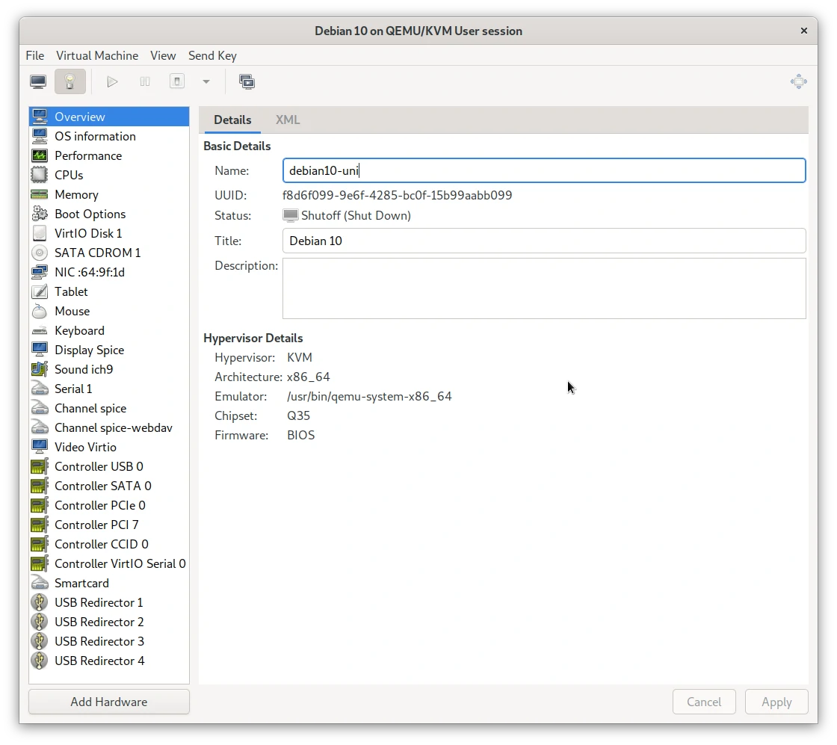
Task: Click the pause virtual machine button
Action: [145, 81]
